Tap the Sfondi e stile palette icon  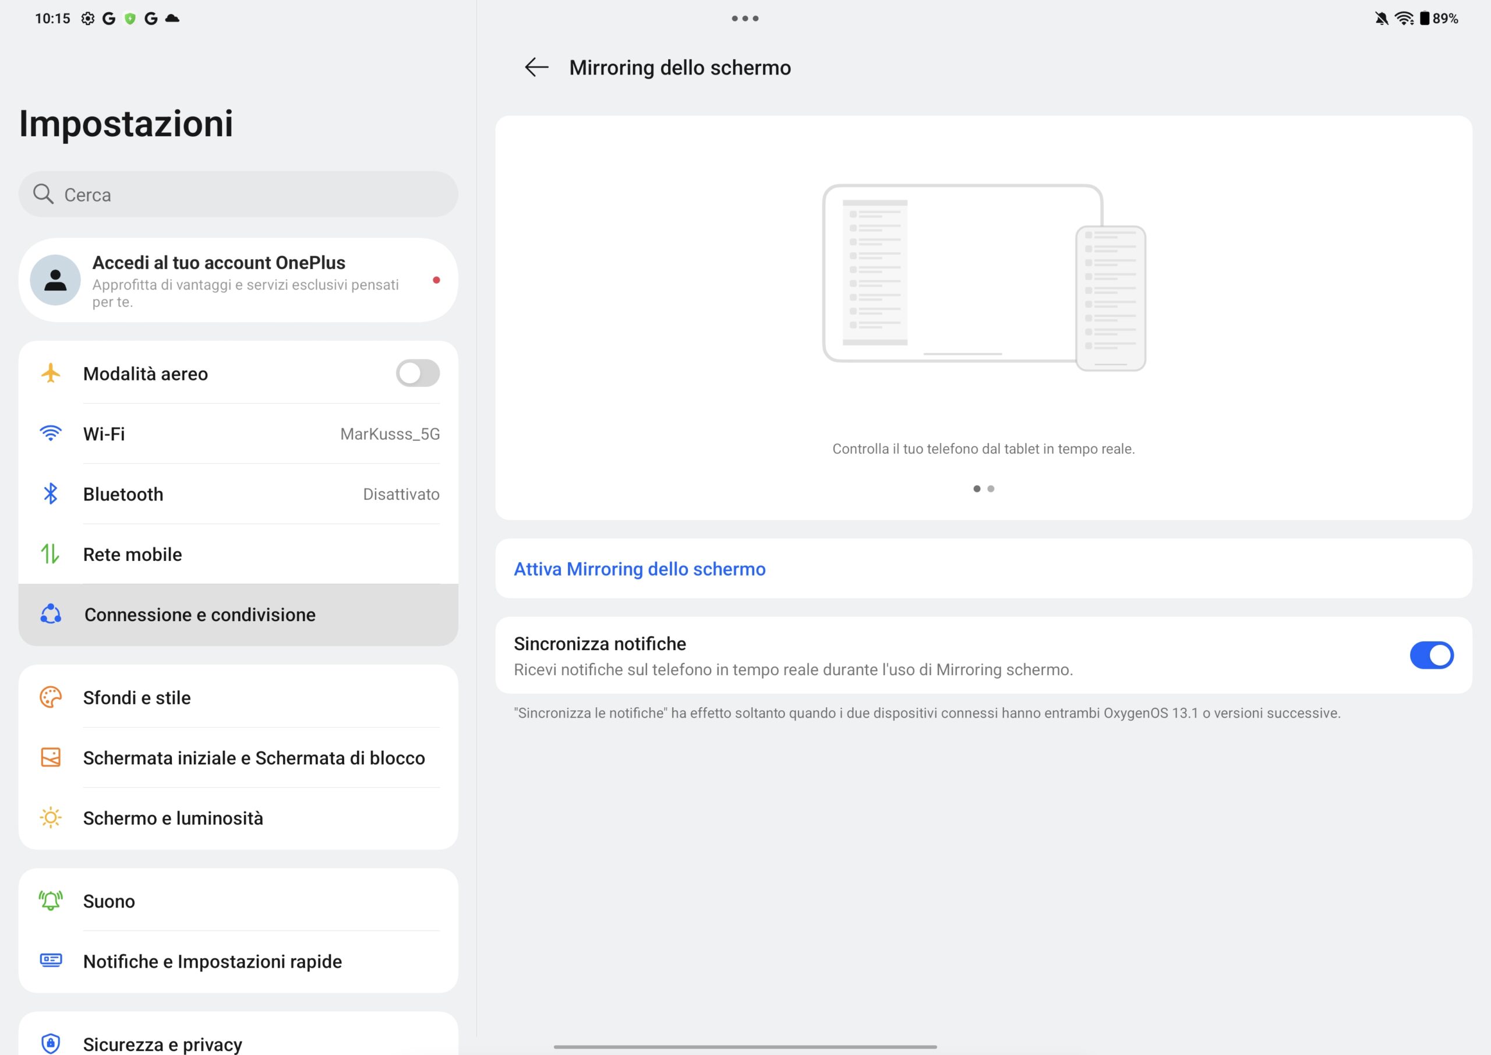pyautogui.click(x=51, y=697)
